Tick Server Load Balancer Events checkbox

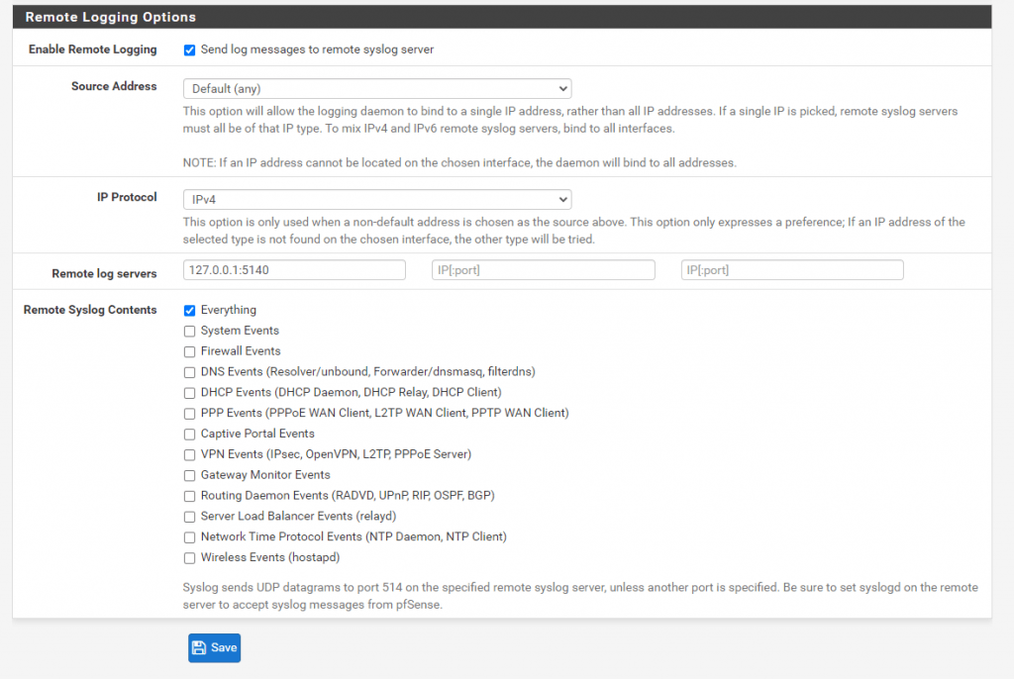pos(189,518)
